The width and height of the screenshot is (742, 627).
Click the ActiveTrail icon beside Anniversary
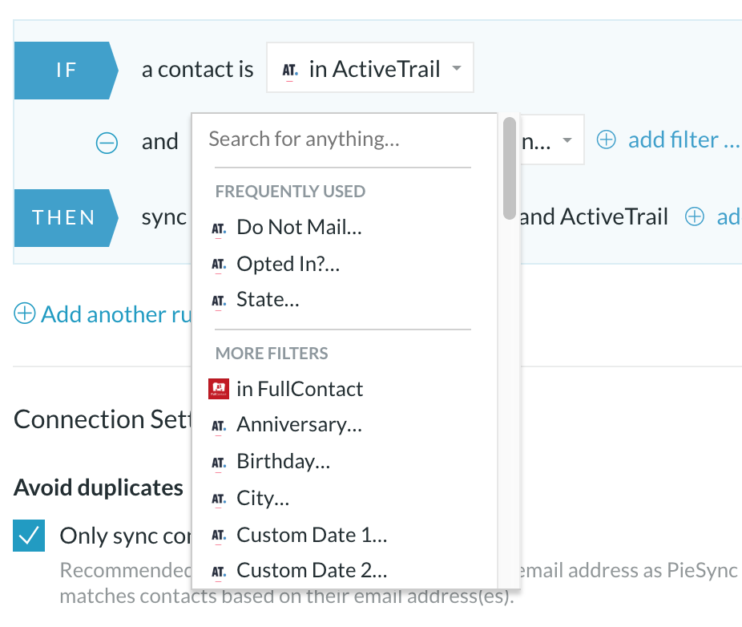tap(219, 427)
